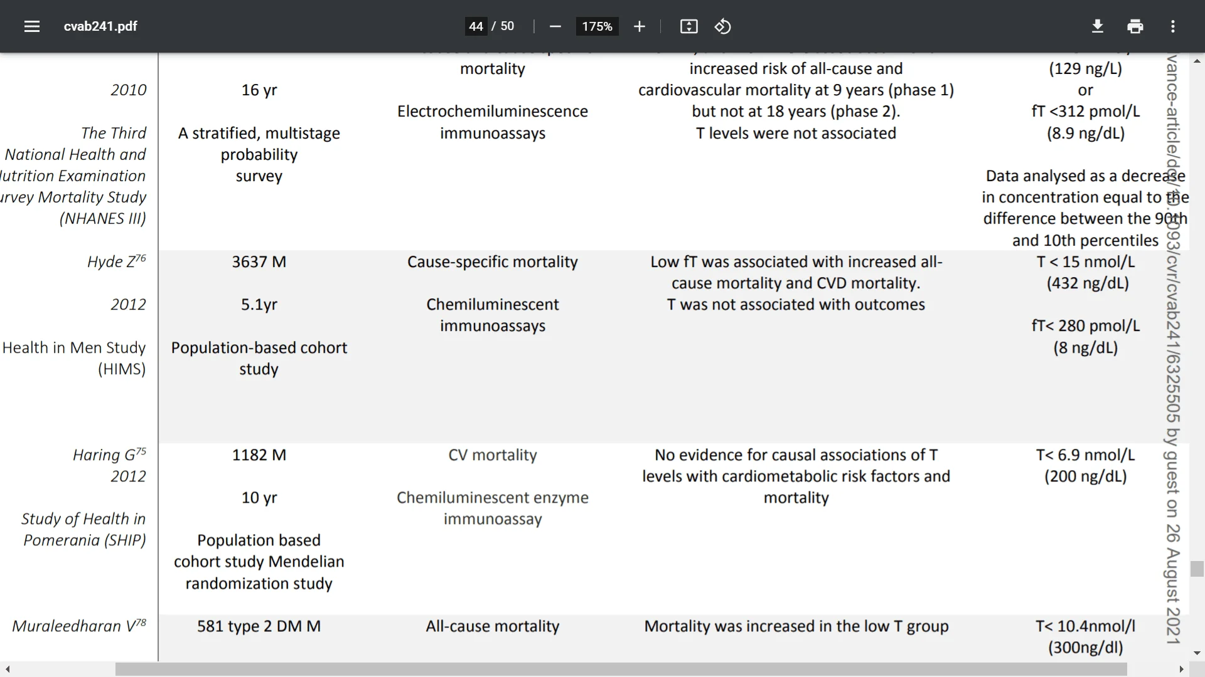Click the text Health in Men Study
This screenshot has height=677, width=1205.
point(74,347)
